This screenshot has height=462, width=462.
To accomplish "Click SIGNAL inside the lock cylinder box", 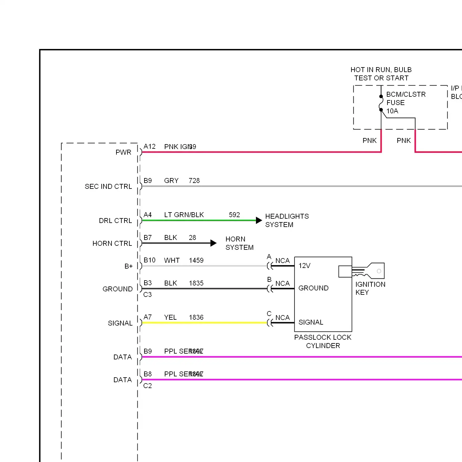I will 311,322.
